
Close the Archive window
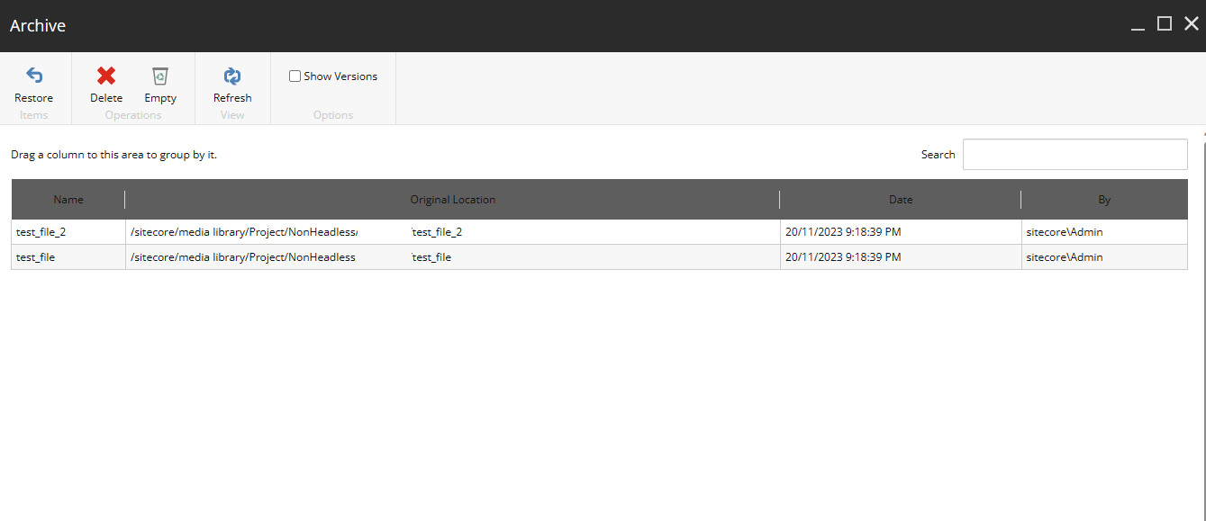pyautogui.click(x=1192, y=24)
